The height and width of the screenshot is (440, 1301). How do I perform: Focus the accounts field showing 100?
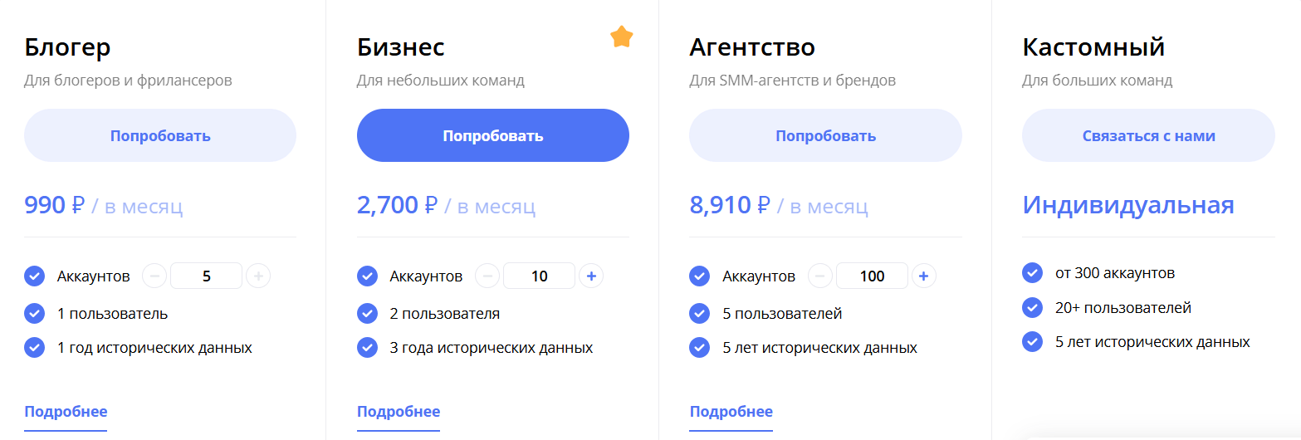(x=872, y=276)
